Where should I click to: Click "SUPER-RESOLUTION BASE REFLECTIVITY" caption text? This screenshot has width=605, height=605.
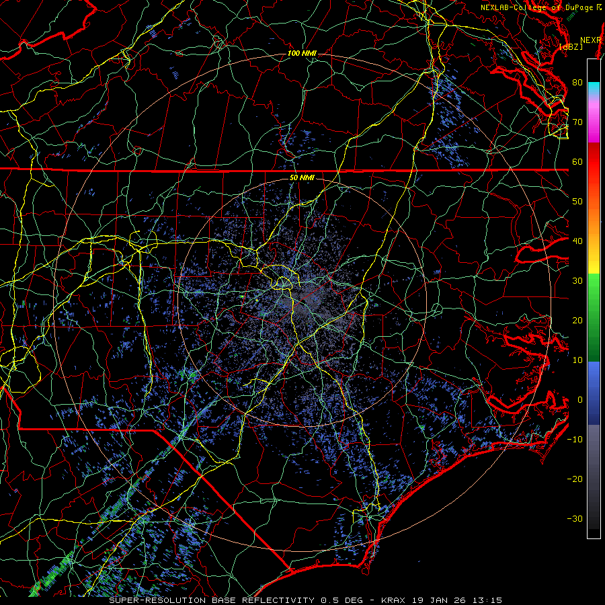tap(212, 600)
